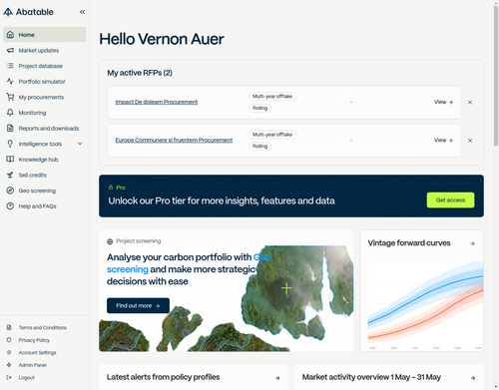499x390 pixels.
Task: Open Geo screening from sidebar
Action: click(x=45, y=191)
